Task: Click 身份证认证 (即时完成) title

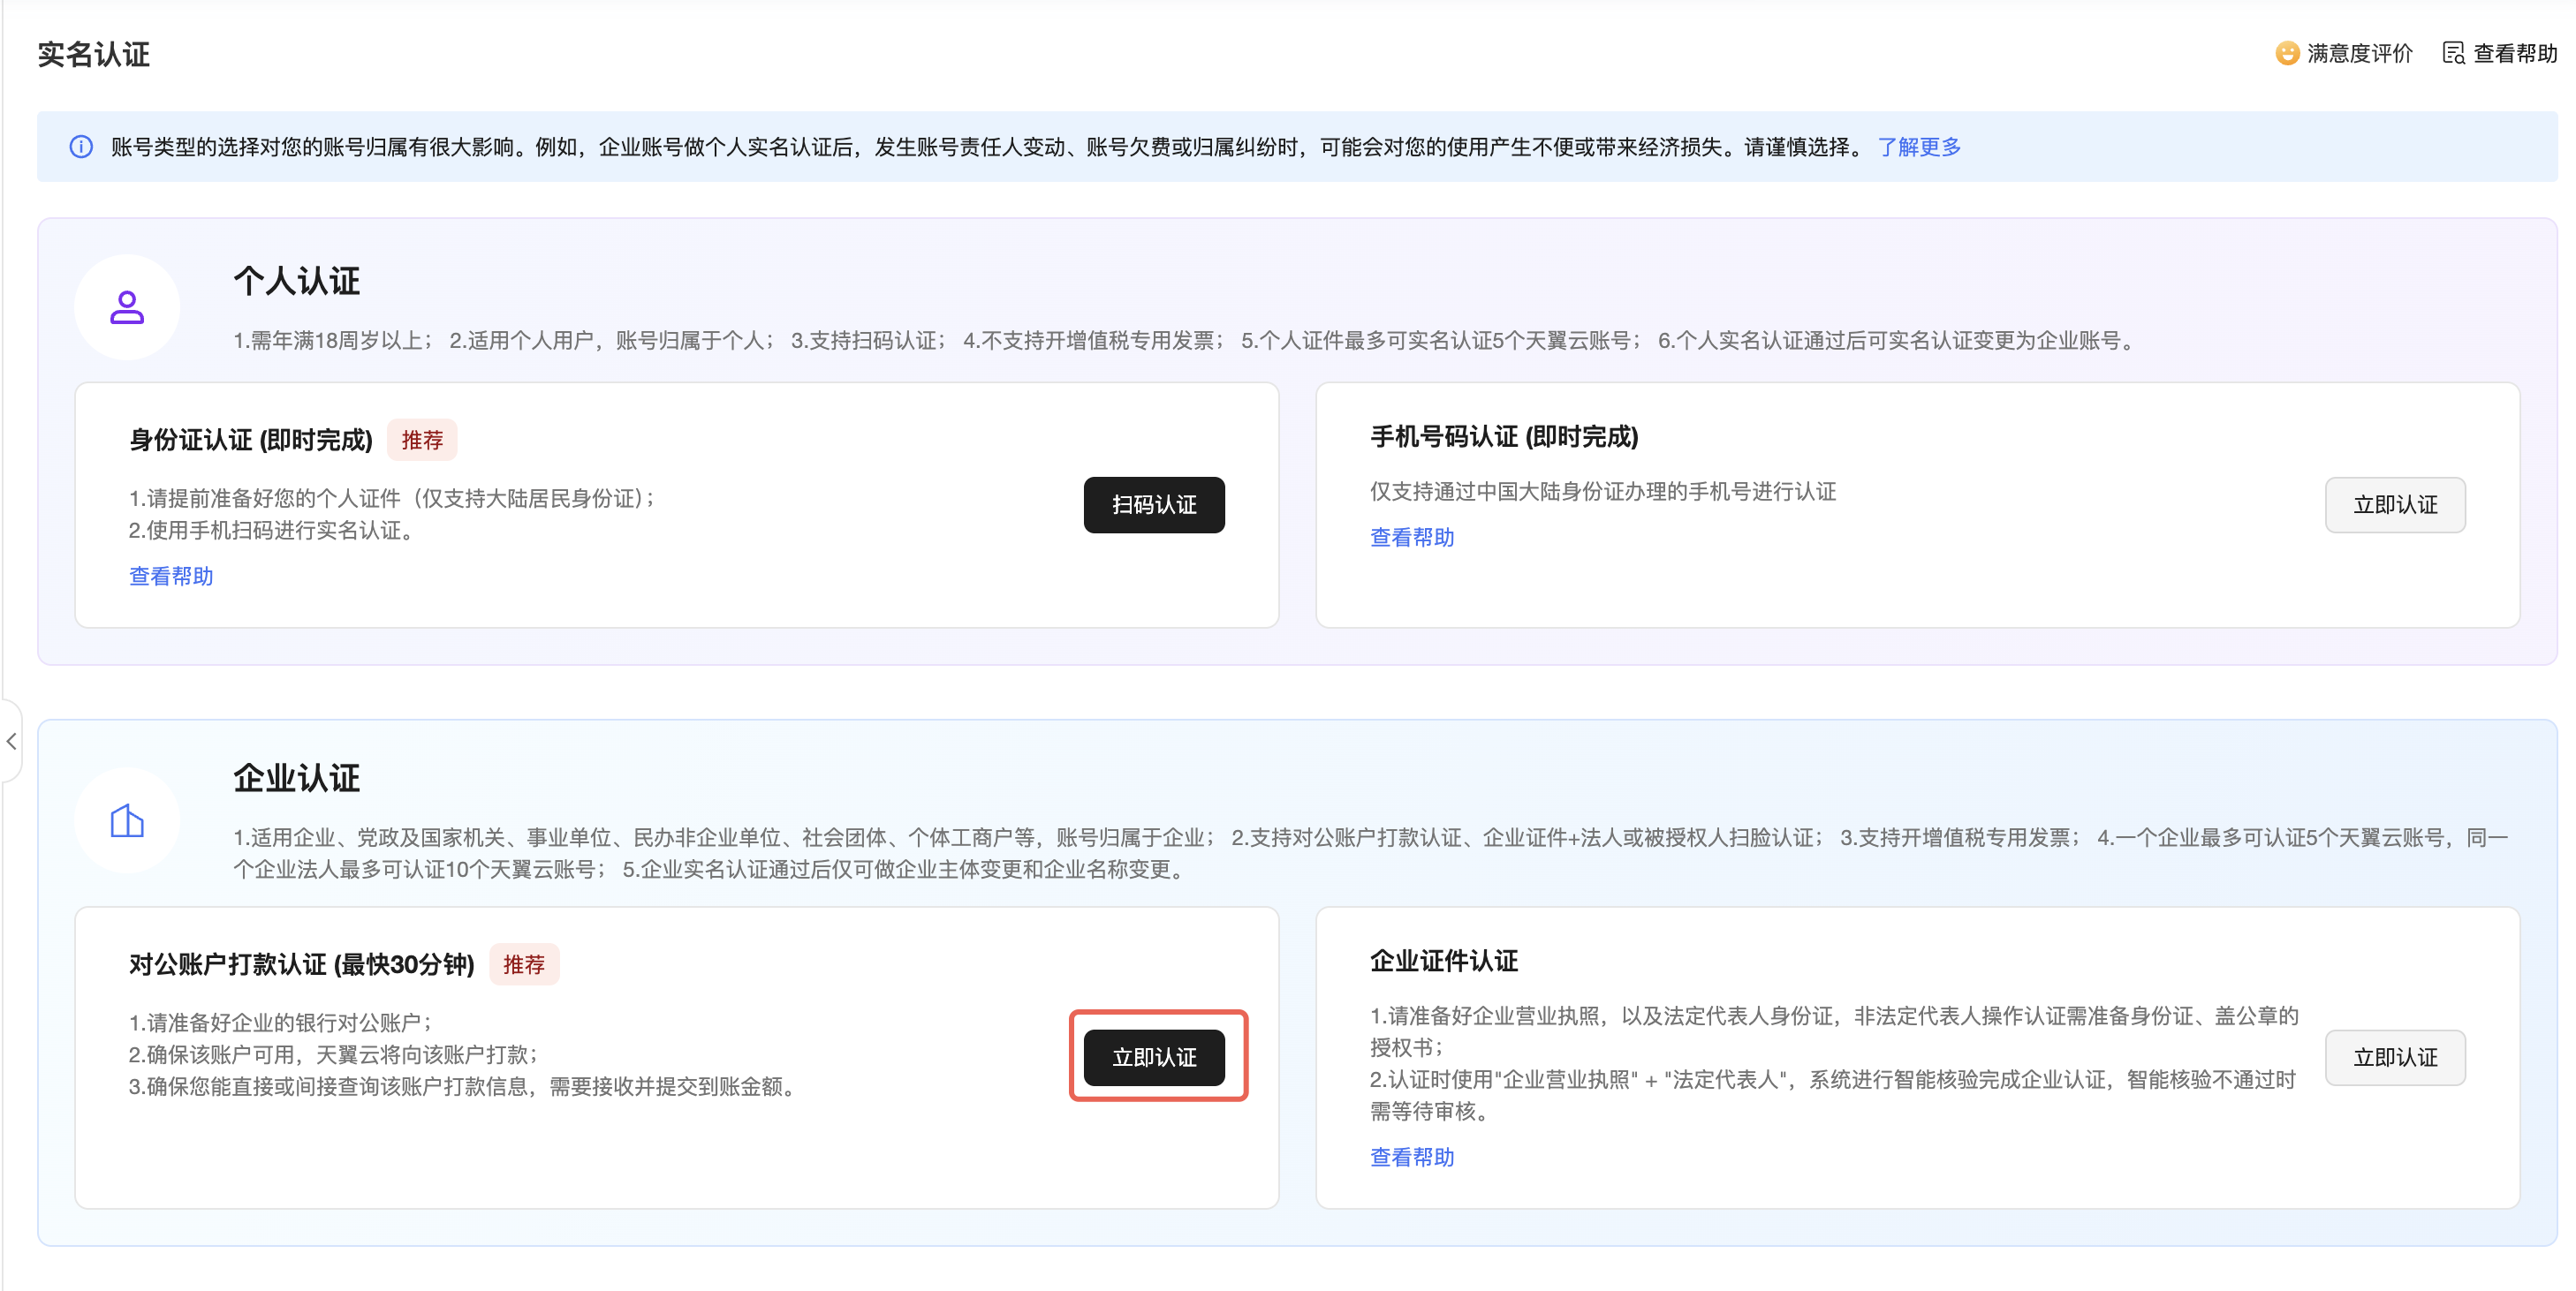Action: [x=251, y=440]
